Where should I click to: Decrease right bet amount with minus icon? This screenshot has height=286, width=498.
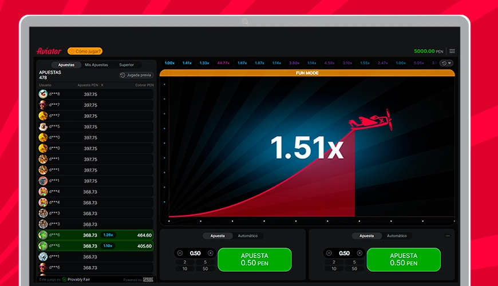coord(329,253)
